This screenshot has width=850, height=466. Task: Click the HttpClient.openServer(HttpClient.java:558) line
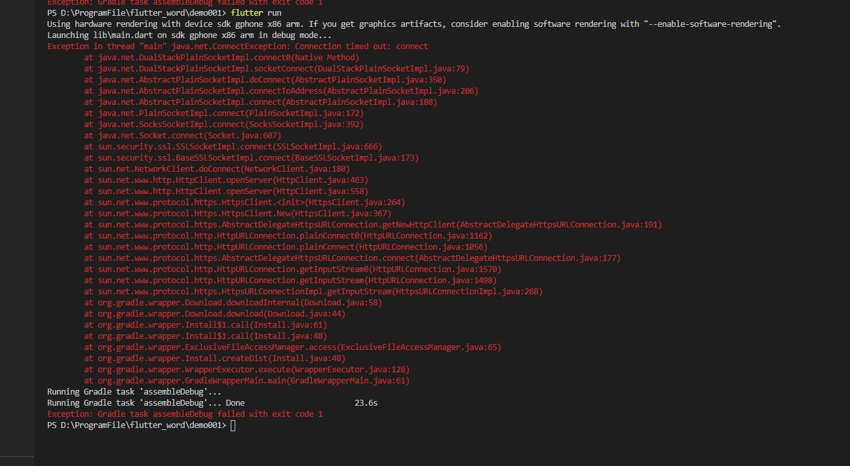click(x=226, y=191)
